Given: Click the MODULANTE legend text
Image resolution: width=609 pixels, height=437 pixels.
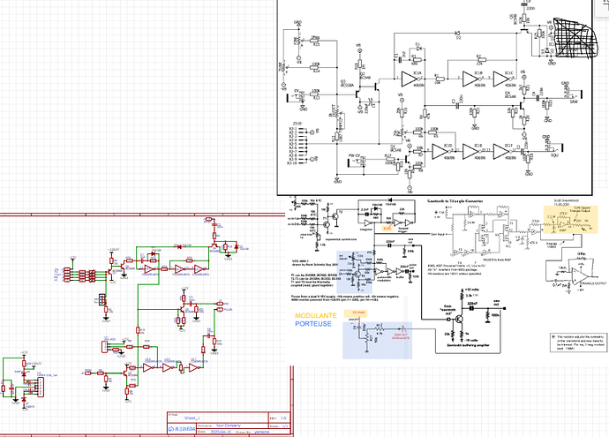Looking at the screenshot, I should (x=316, y=315).
